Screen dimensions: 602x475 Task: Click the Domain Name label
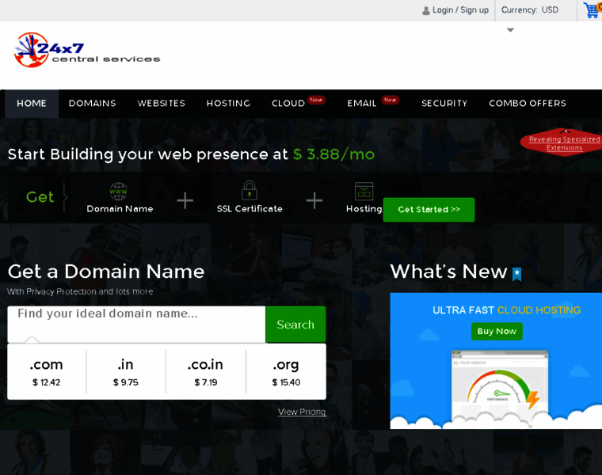pyautogui.click(x=120, y=209)
